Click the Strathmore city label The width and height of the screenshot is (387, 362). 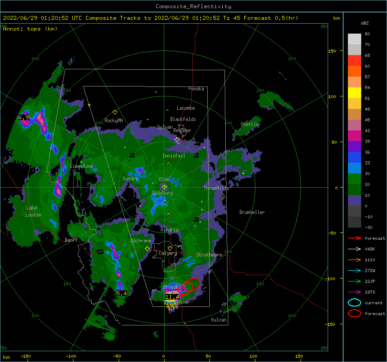click(x=209, y=255)
